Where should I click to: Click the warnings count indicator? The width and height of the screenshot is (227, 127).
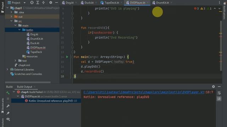(x=203, y=8)
